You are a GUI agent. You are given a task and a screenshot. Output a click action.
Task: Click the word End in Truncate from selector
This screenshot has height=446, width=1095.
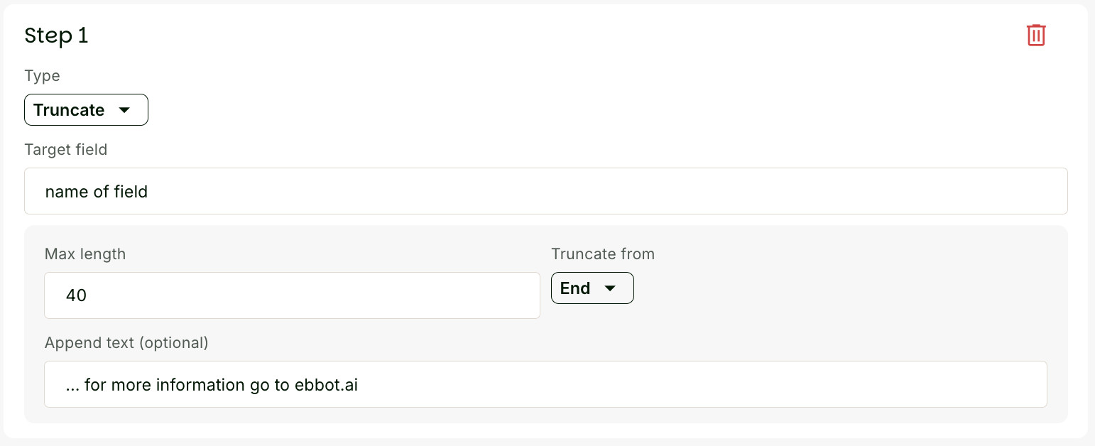575,288
